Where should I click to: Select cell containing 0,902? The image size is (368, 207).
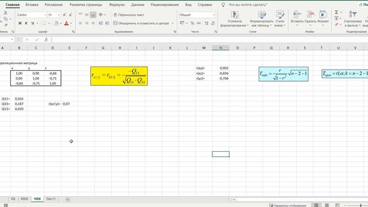click(x=221, y=68)
